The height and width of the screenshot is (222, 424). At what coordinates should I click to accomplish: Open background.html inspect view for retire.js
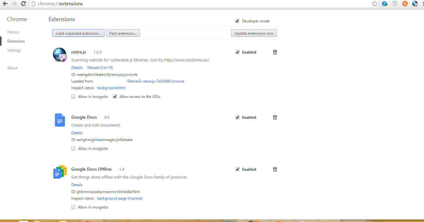[111, 88]
